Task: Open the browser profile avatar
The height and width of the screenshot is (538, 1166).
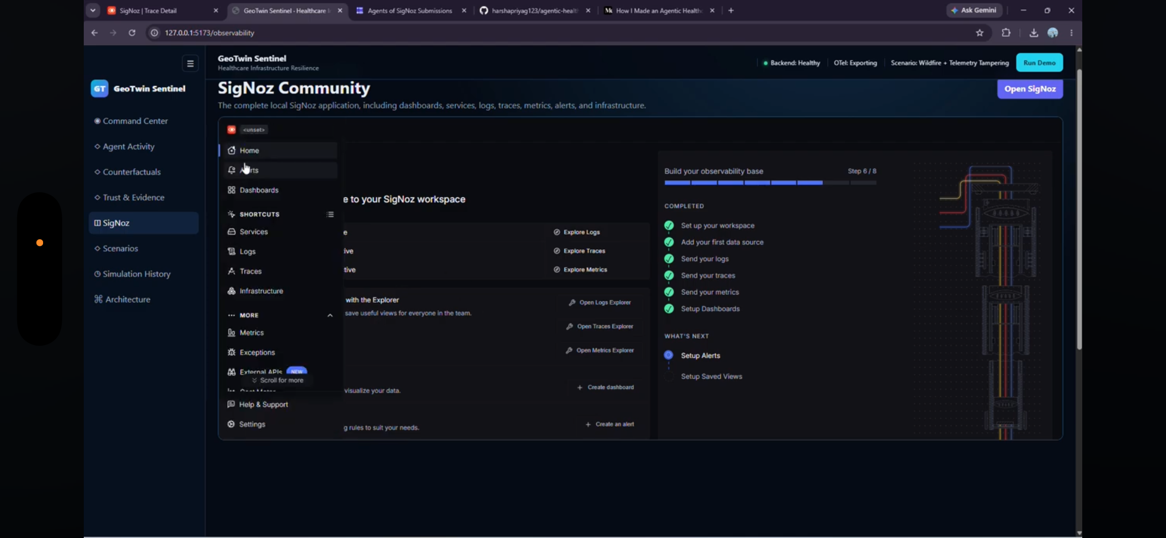Action: 1053,33
